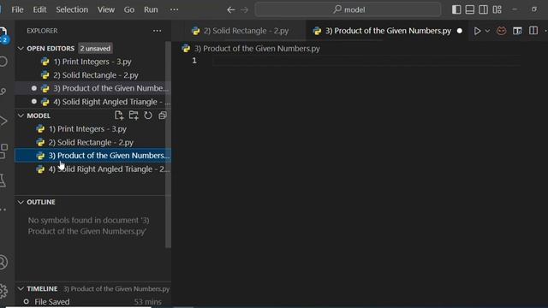Open additional menu items ellipsis in menu bar
This screenshot has width=548, height=308.
click(x=174, y=9)
